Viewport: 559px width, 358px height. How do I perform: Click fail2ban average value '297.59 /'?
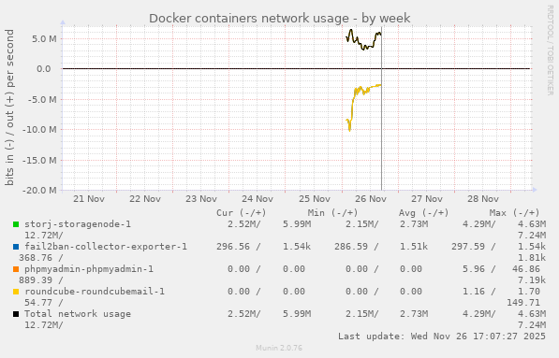click(474, 247)
